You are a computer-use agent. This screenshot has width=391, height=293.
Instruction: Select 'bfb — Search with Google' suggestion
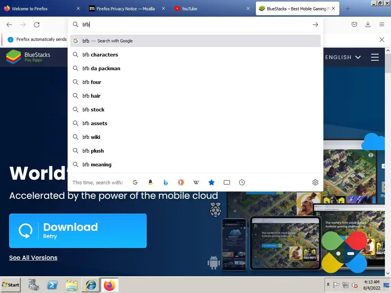(195, 41)
